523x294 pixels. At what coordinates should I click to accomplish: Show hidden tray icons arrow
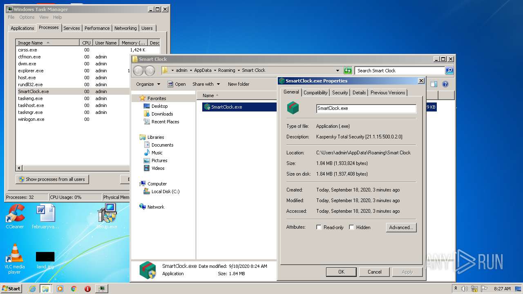(x=455, y=289)
